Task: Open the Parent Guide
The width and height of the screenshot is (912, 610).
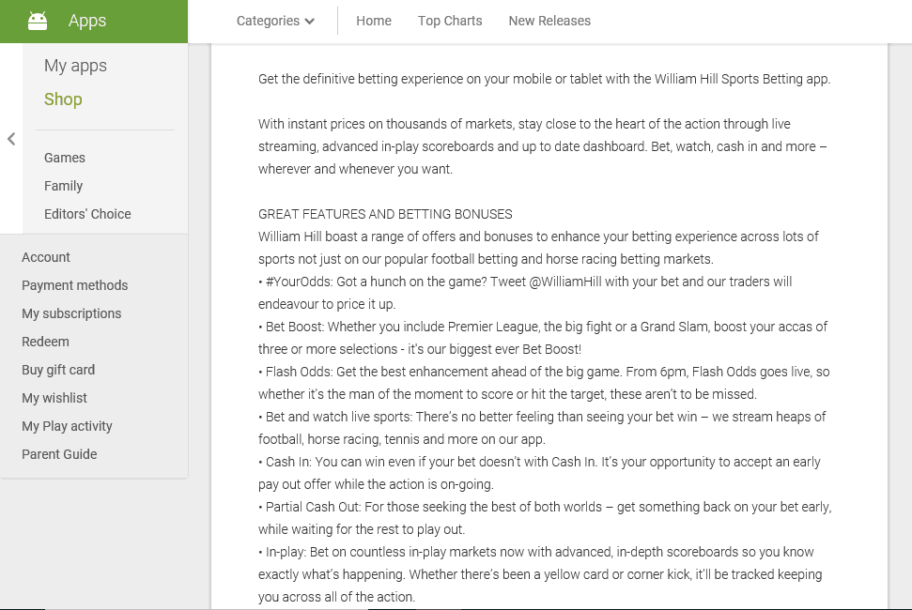Action: coord(59,454)
